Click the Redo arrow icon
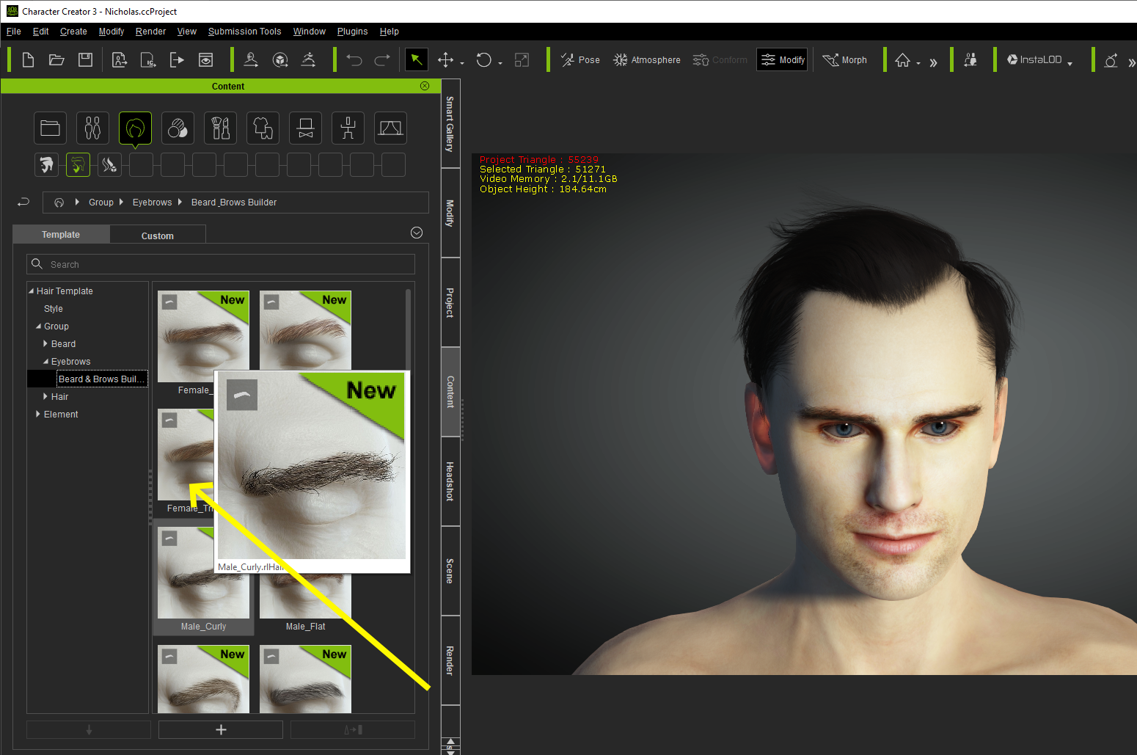 pos(382,60)
